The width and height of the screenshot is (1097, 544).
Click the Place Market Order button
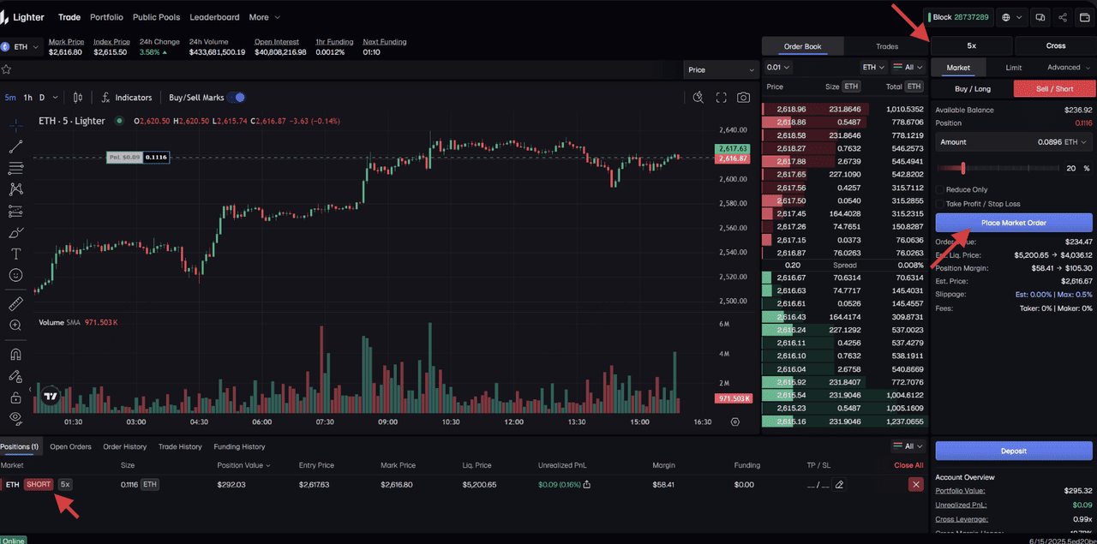tap(1013, 223)
